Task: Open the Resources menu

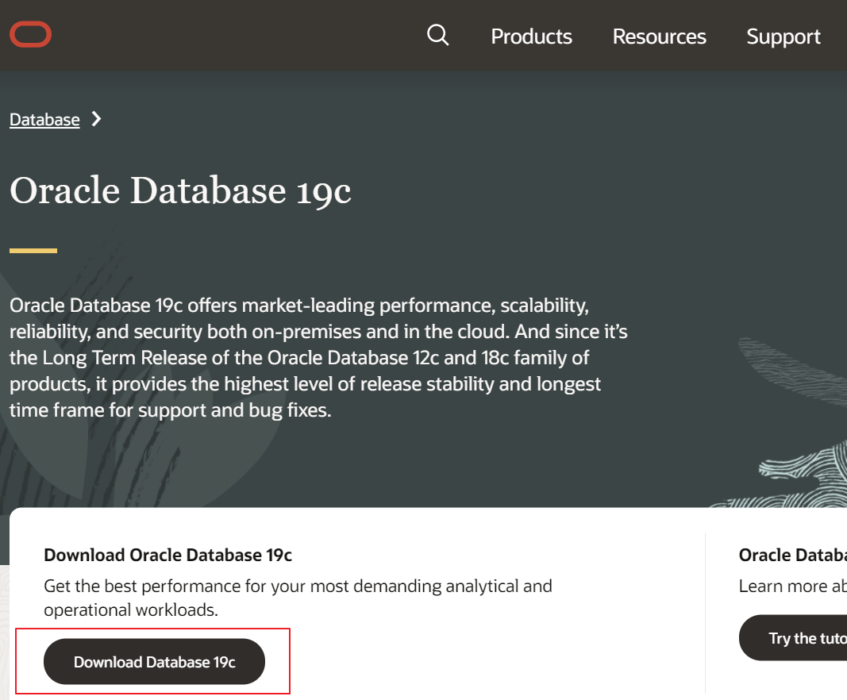Action: point(659,37)
